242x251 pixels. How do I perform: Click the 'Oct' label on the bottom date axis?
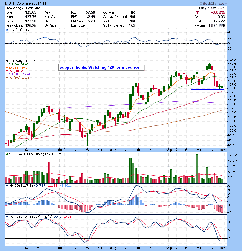point(222,248)
